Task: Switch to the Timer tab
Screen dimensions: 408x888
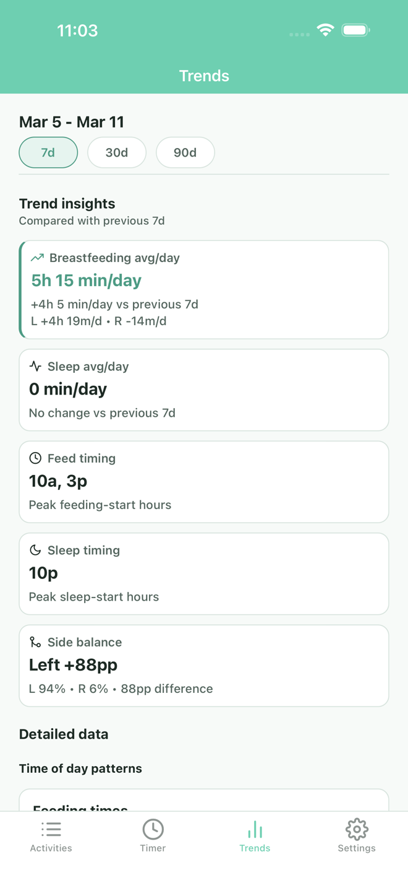Action: point(153,836)
